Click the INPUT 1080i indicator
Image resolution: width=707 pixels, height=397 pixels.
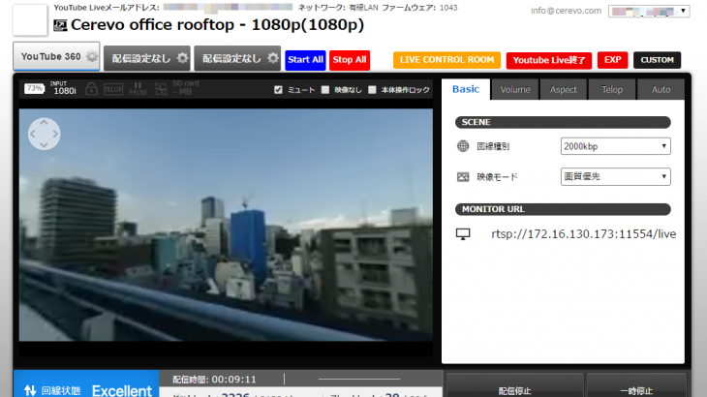[x=64, y=88]
